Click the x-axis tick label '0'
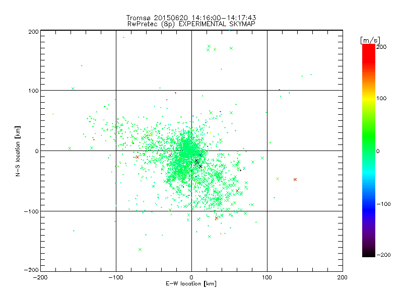The image size is (403, 302). point(191,277)
